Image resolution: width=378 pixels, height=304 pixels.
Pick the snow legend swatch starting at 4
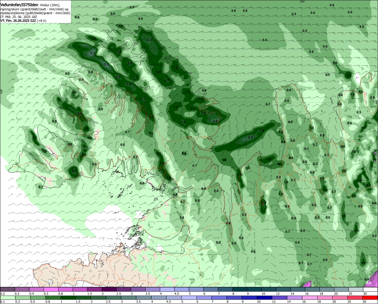coord(167,289)
